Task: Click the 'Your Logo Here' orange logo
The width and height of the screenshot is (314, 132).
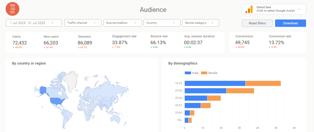Action: tap(13, 8)
